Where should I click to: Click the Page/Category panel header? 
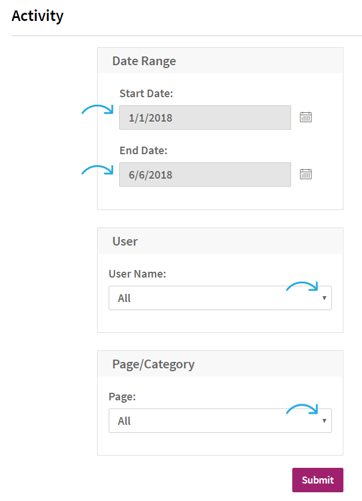pyautogui.click(x=220, y=364)
